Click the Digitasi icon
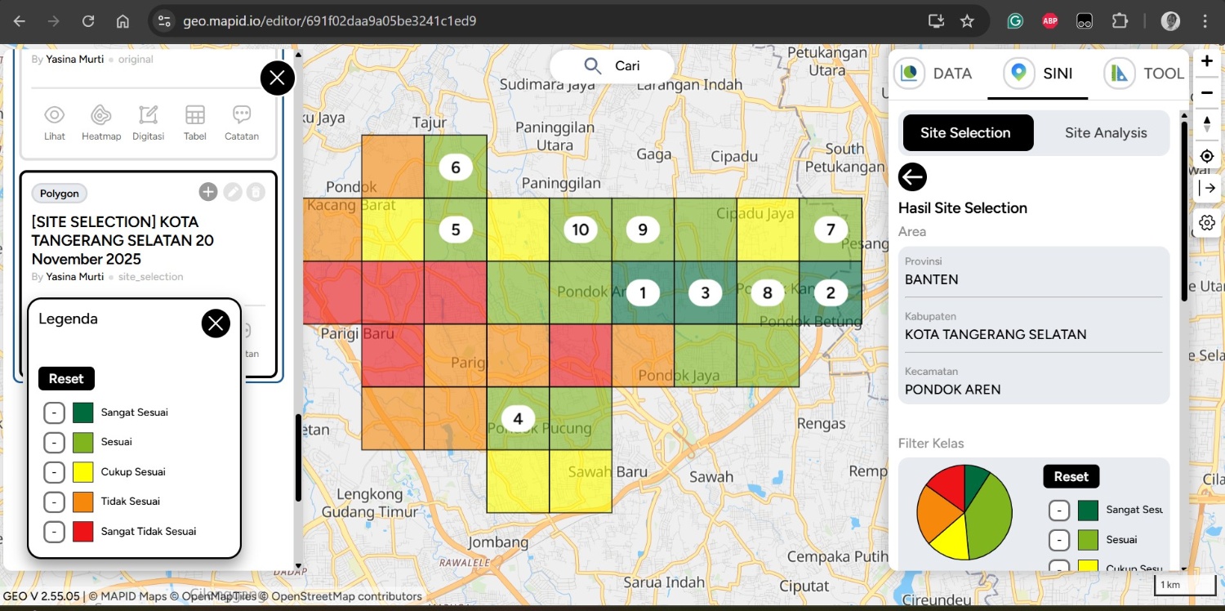Screen dimensions: 1225x611 pos(148,116)
